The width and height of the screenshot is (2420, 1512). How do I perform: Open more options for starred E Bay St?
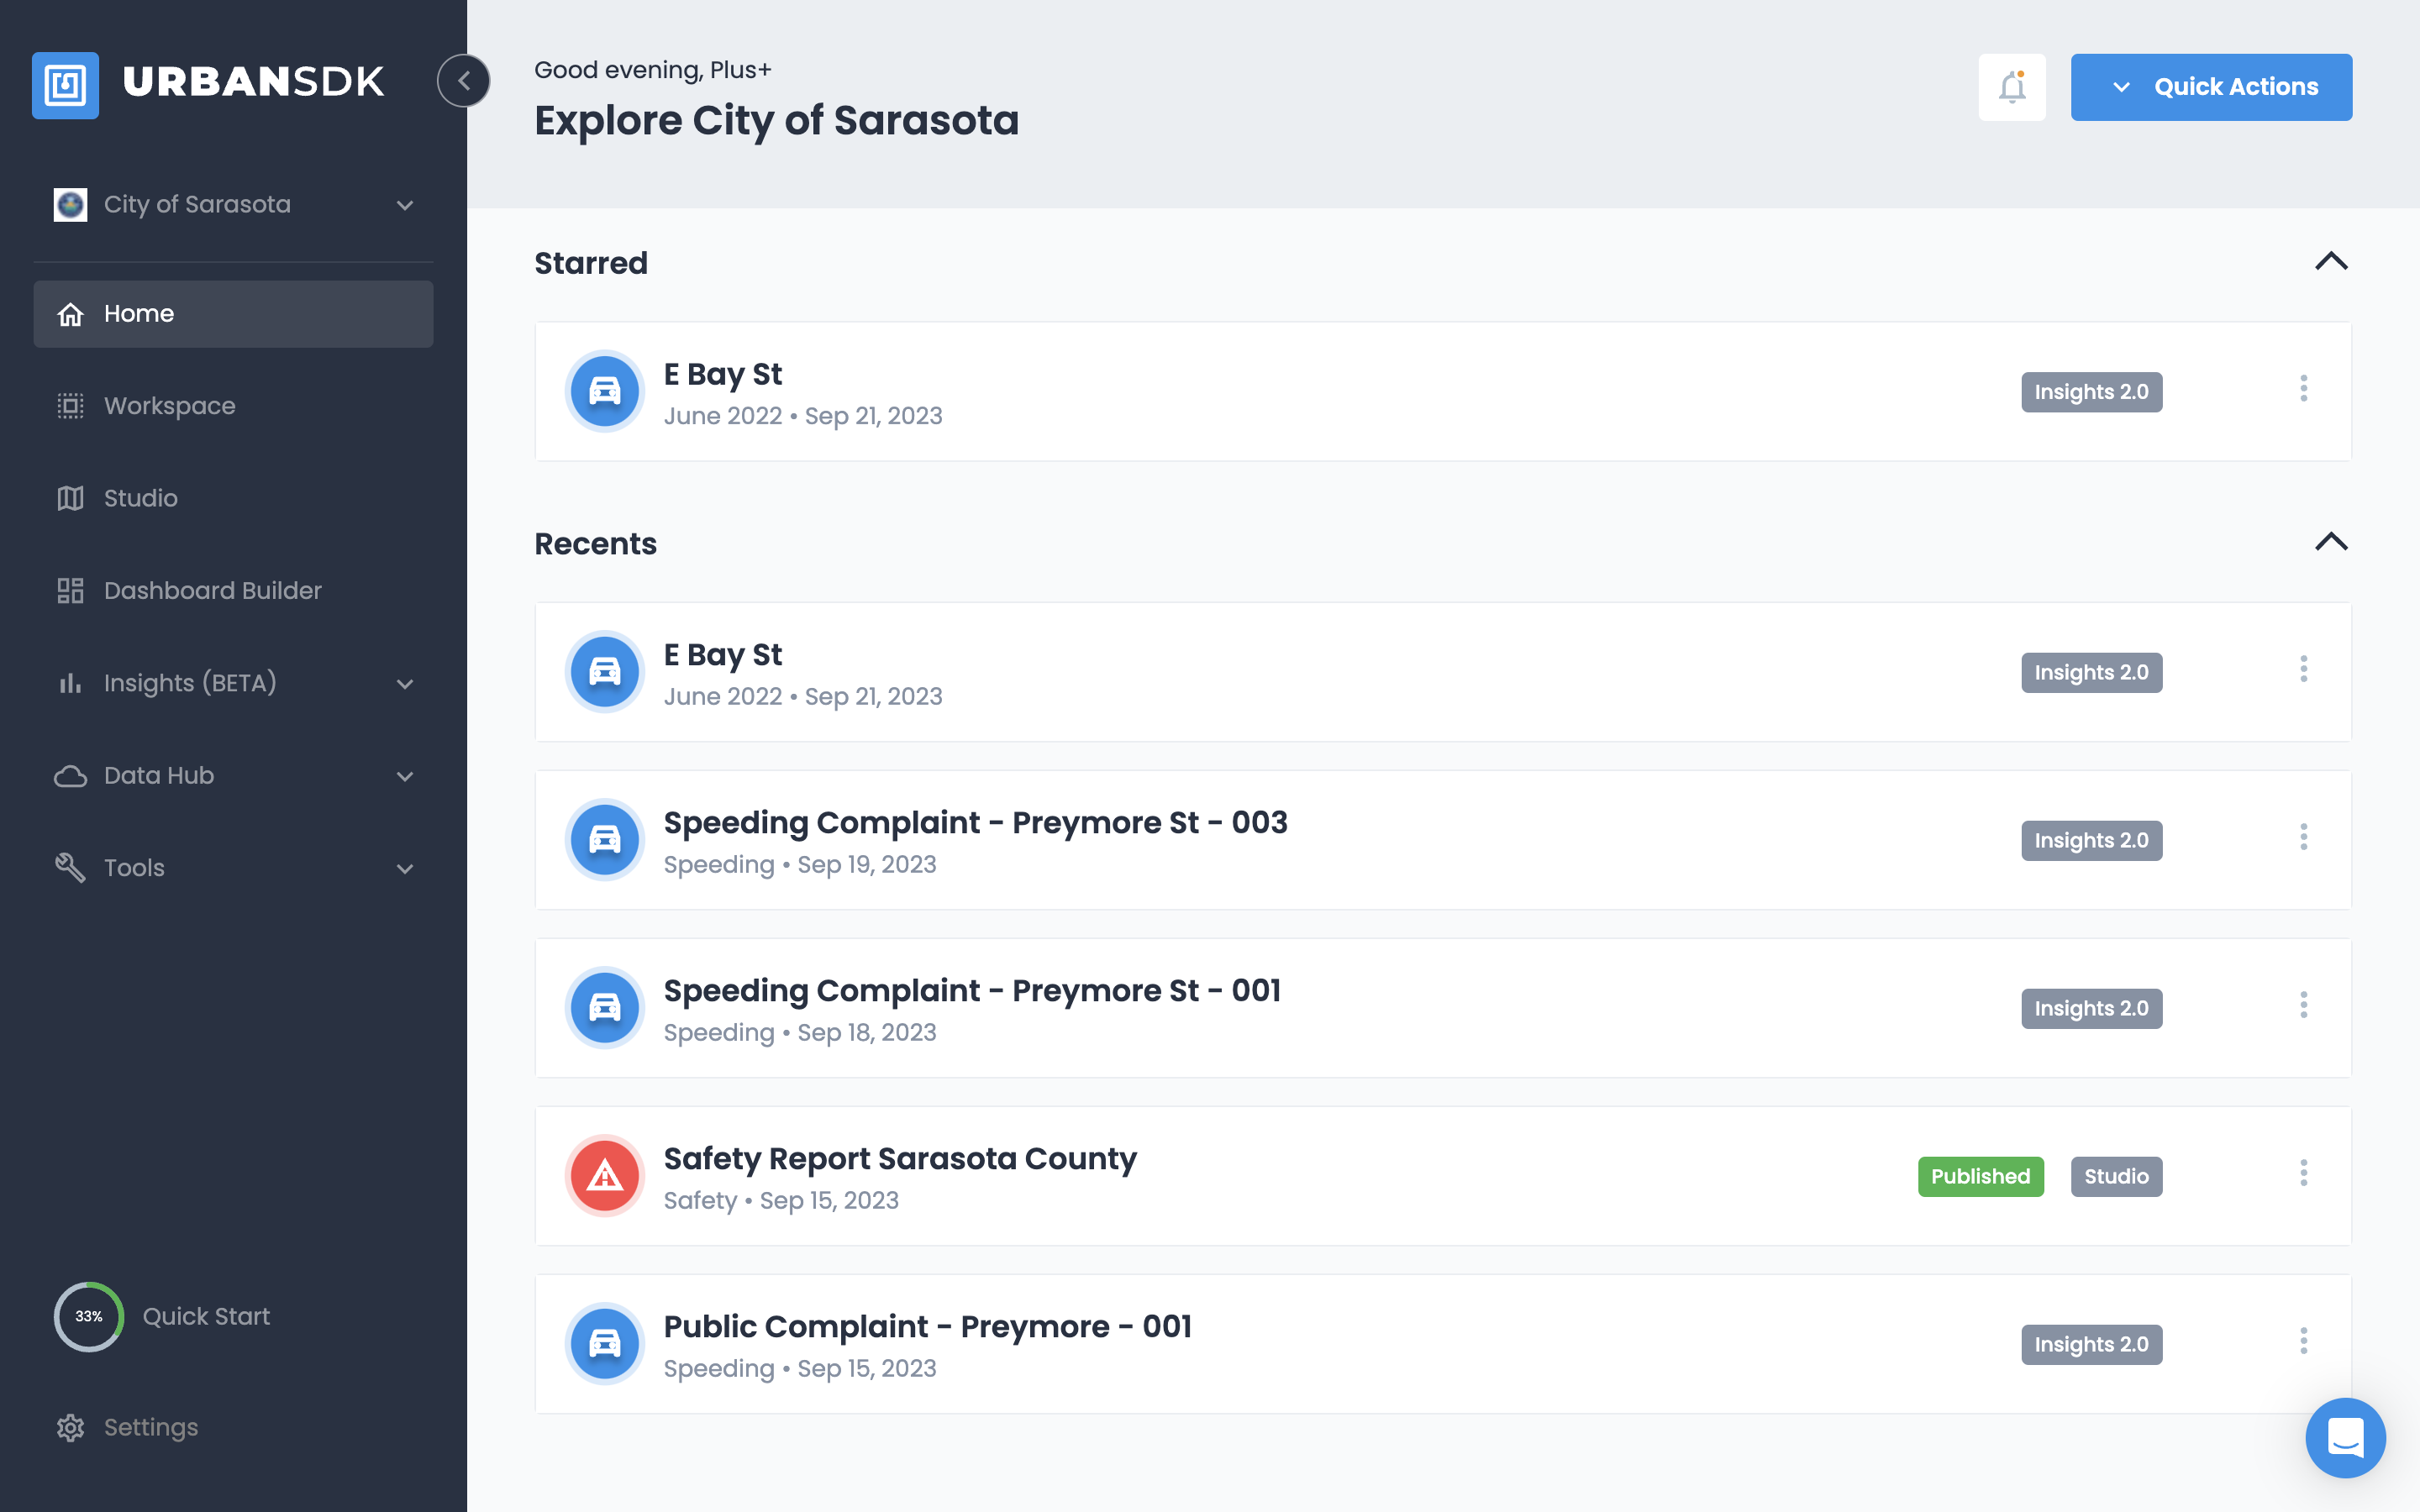pyautogui.click(x=2303, y=389)
